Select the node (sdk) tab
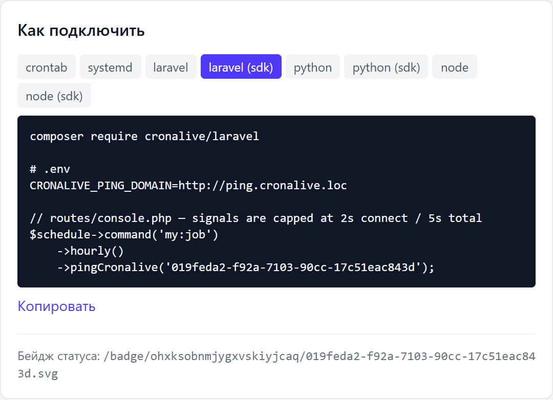 point(54,96)
